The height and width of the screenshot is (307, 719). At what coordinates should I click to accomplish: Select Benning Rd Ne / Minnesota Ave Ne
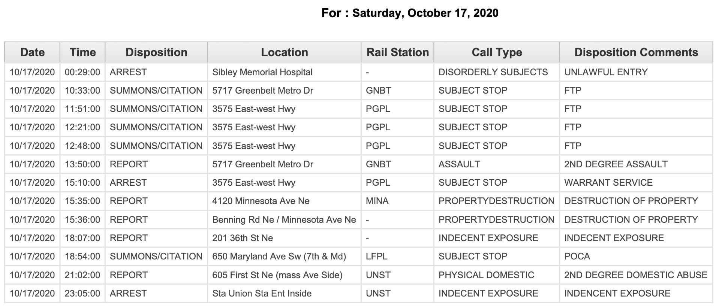click(284, 220)
